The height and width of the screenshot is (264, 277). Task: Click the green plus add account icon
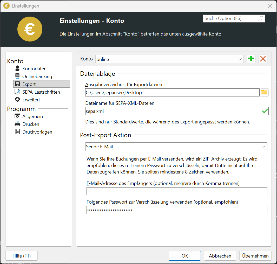click(251, 59)
